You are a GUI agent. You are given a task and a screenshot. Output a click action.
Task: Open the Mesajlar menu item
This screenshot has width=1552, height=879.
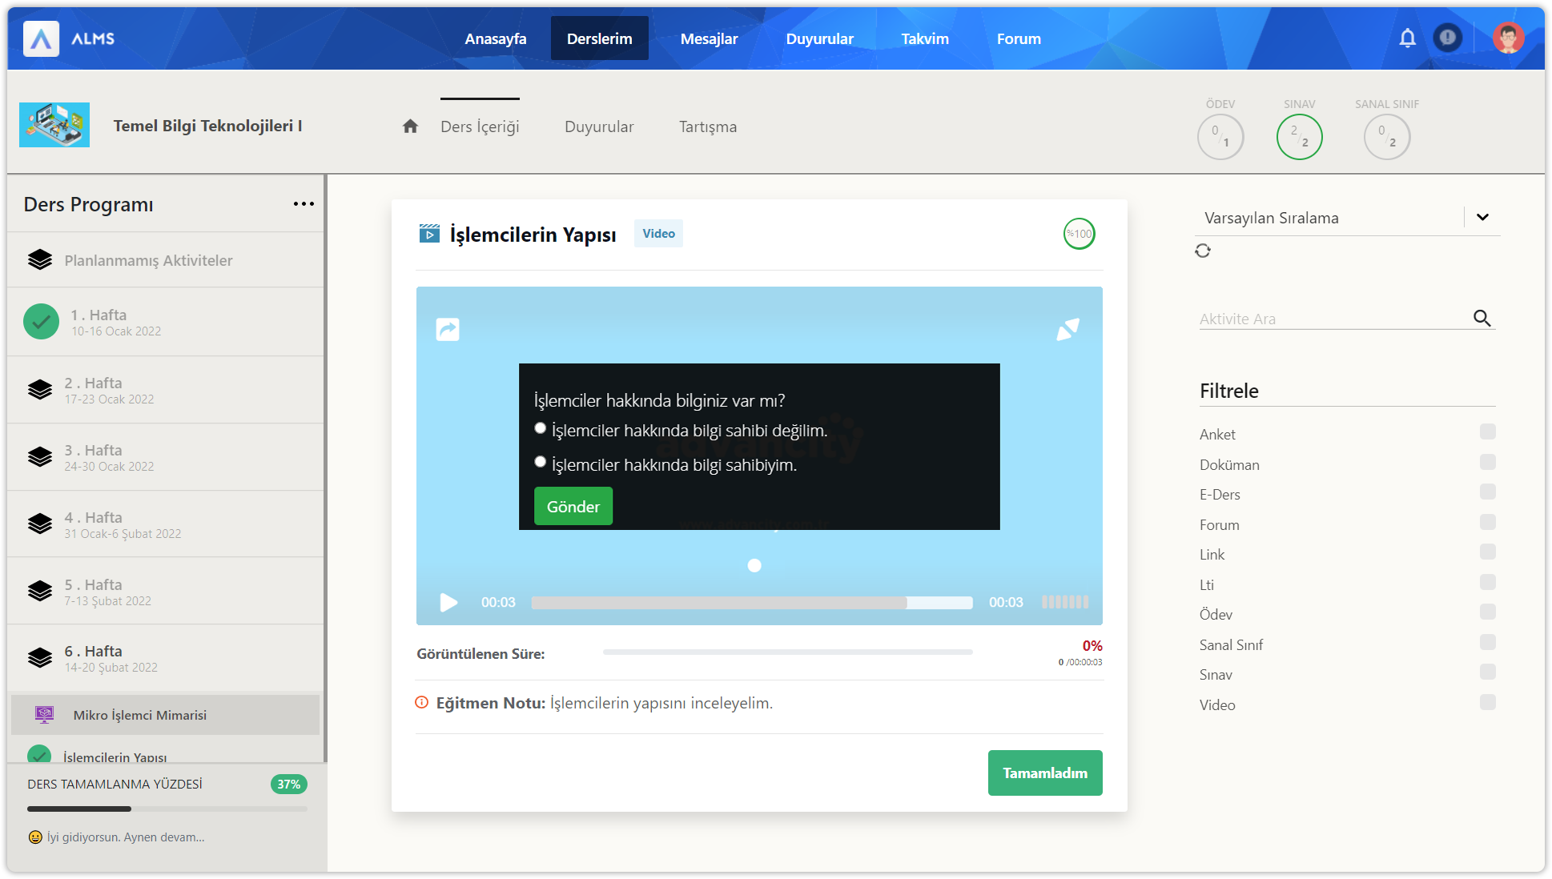(x=709, y=38)
